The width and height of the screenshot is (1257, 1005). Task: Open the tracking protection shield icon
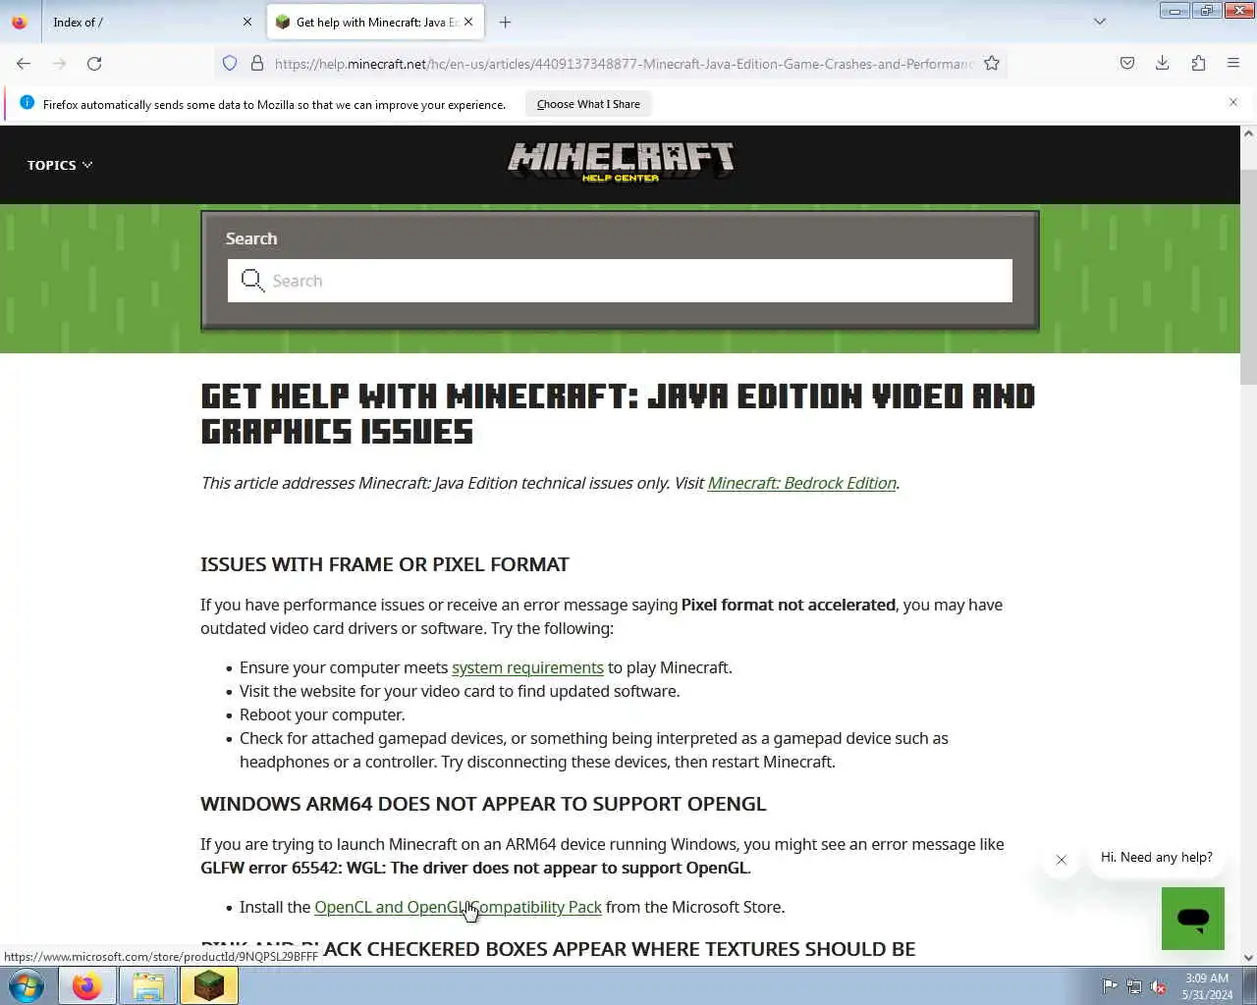pyautogui.click(x=230, y=64)
